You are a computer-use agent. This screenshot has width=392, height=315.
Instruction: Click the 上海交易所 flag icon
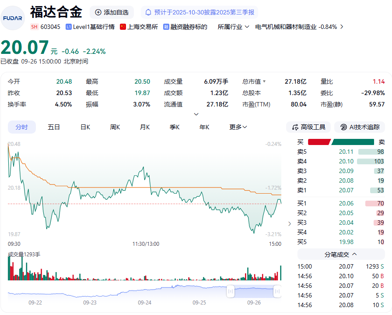(123, 27)
